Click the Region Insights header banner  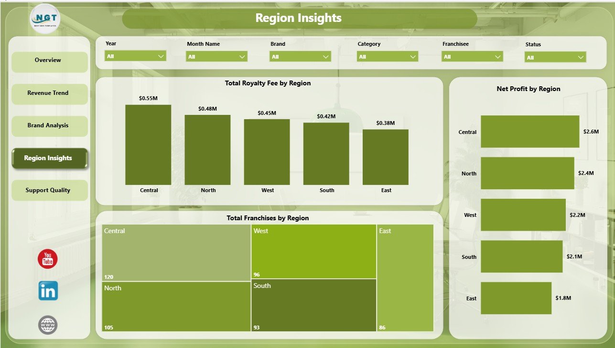click(299, 18)
